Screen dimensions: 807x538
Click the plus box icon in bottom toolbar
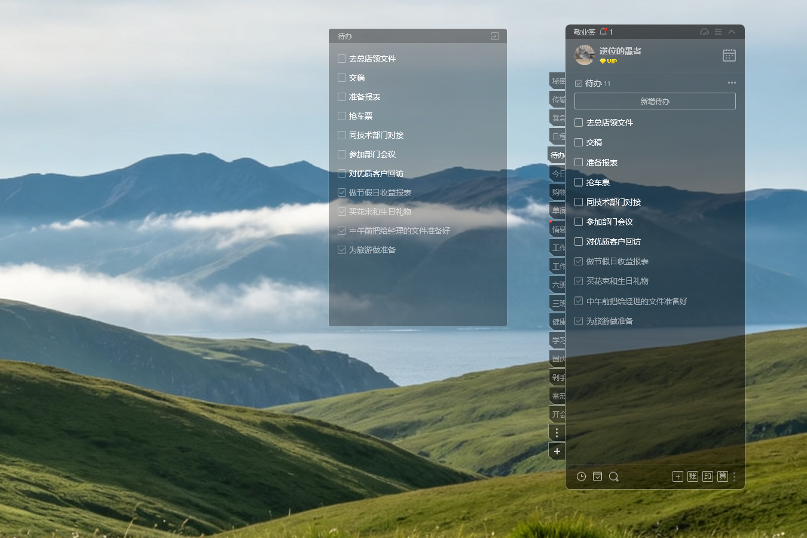pos(678,476)
